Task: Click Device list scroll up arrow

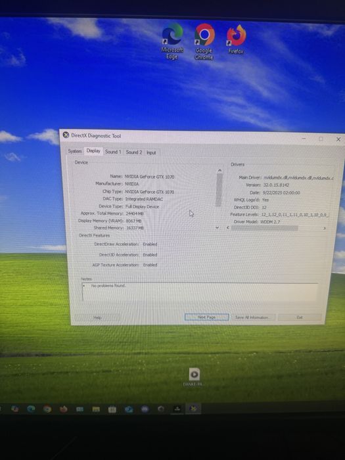Action: coord(219,171)
